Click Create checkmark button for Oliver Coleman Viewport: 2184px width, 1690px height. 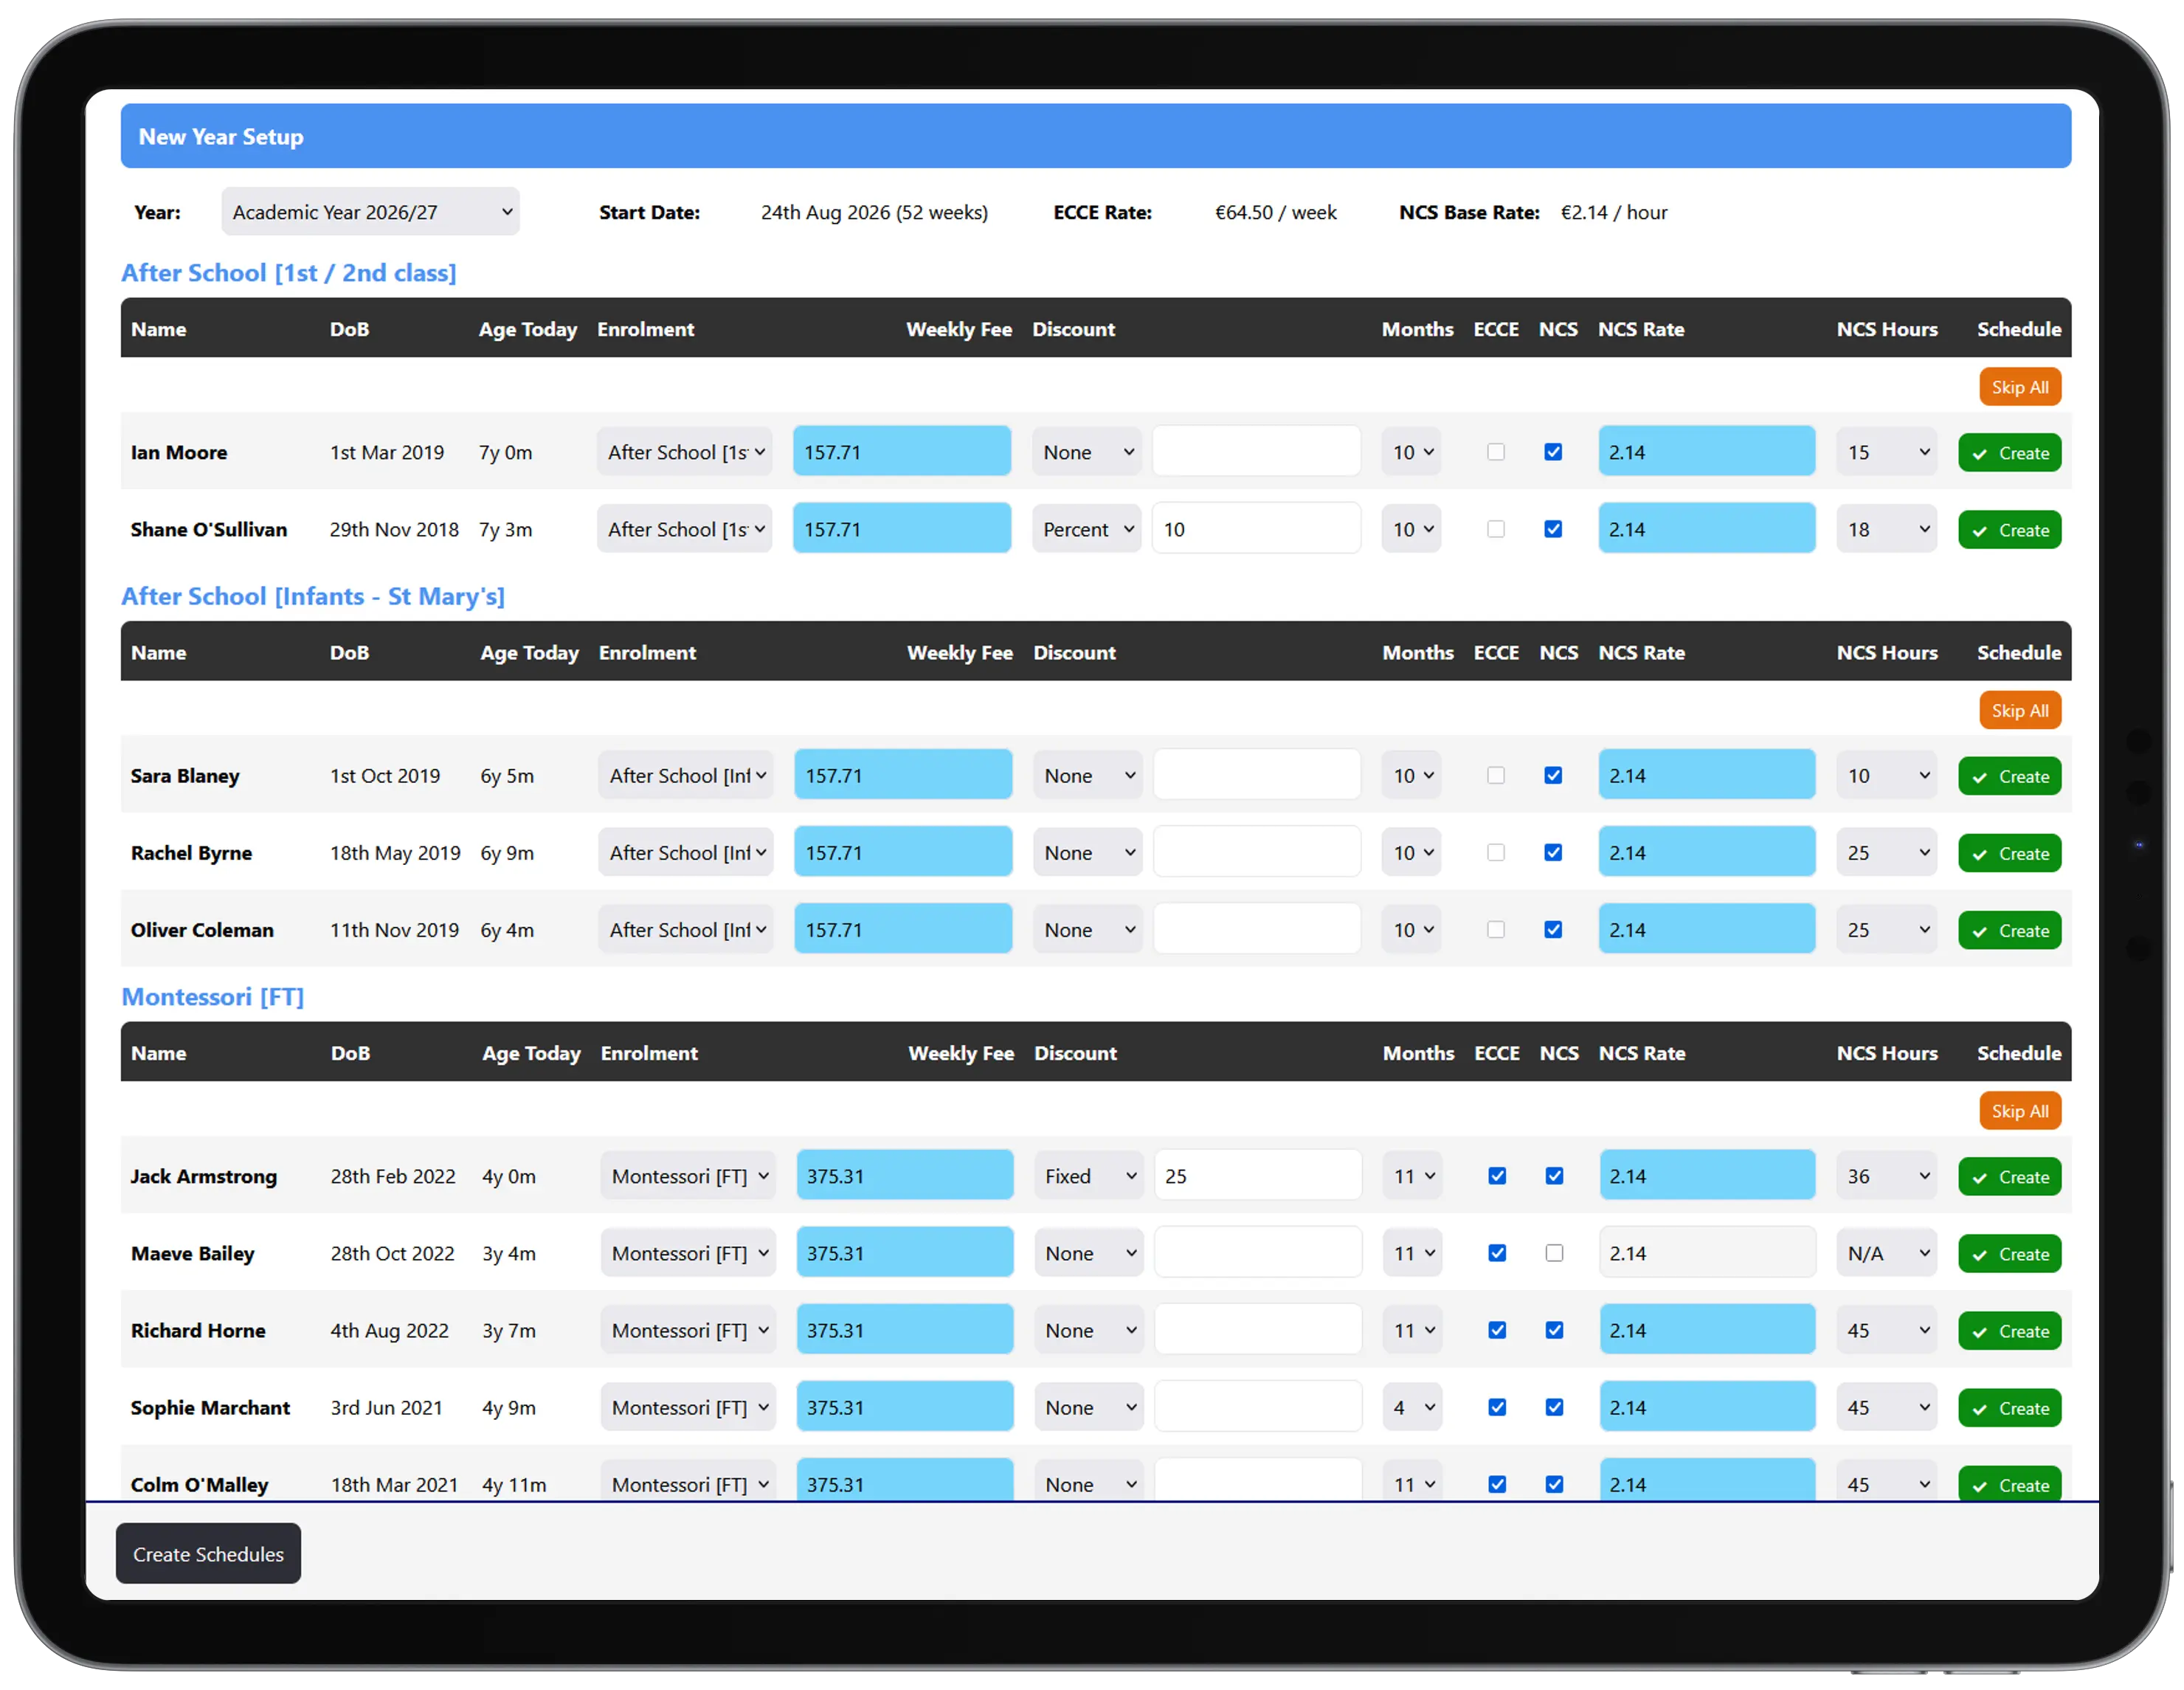[x=2009, y=930]
